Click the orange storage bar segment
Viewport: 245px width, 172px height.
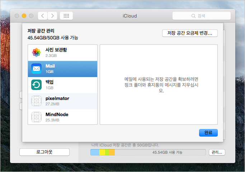point(112,152)
